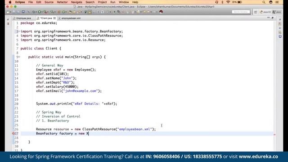The width and height of the screenshot is (288, 162).
Task: Minimize the editor area
Action: click(268, 18)
